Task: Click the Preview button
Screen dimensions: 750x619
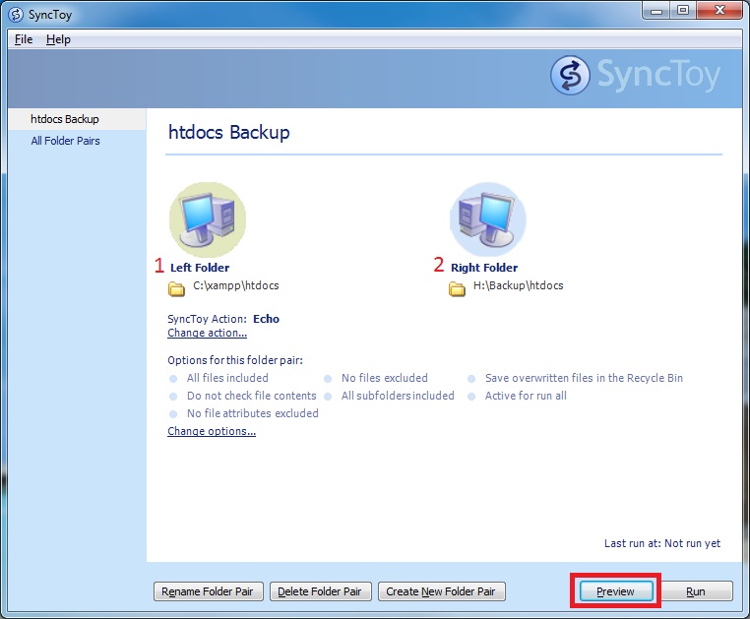Action: 616,591
